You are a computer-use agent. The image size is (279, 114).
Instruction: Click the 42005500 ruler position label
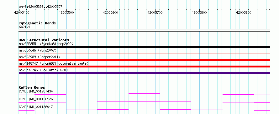pyautogui.click(x=66, y=12)
